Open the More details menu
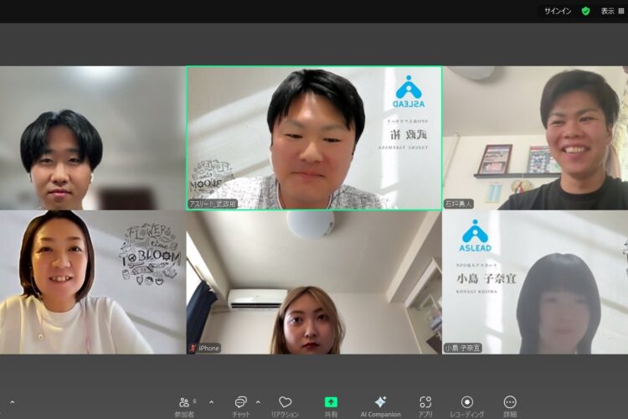This screenshot has height=419, width=628. tap(510, 406)
